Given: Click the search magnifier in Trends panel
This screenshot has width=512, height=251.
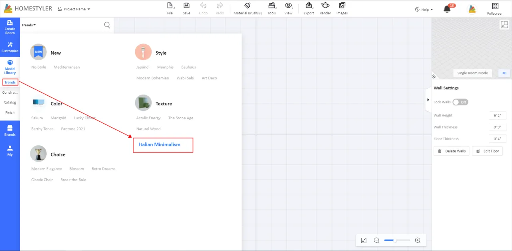Looking at the screenshot, I should pyautogui.click(x=107, y=25).
